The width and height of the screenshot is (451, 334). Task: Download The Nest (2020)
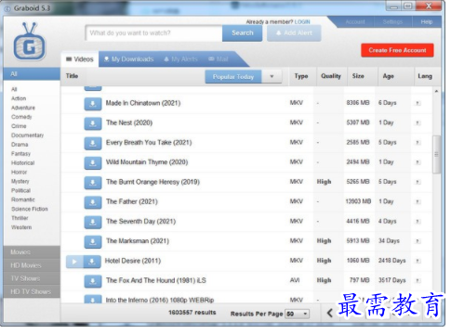93,123
